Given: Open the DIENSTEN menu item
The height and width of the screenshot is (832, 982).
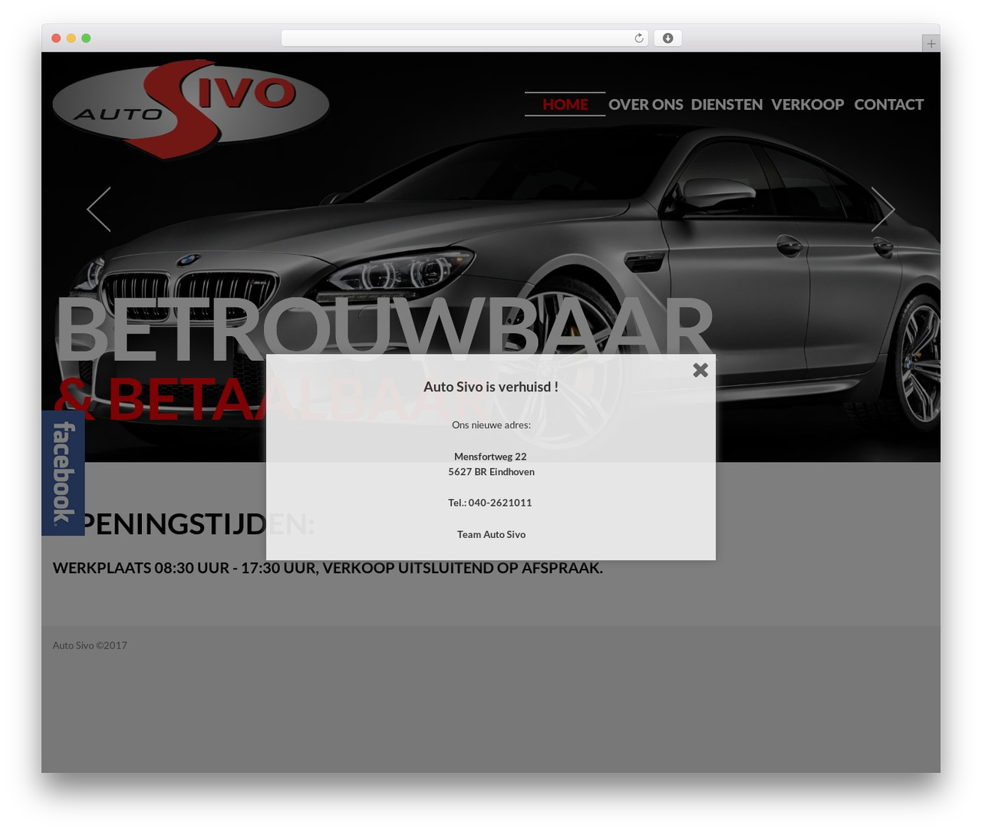Looking at the screenshot, I should tap(727, 104).
